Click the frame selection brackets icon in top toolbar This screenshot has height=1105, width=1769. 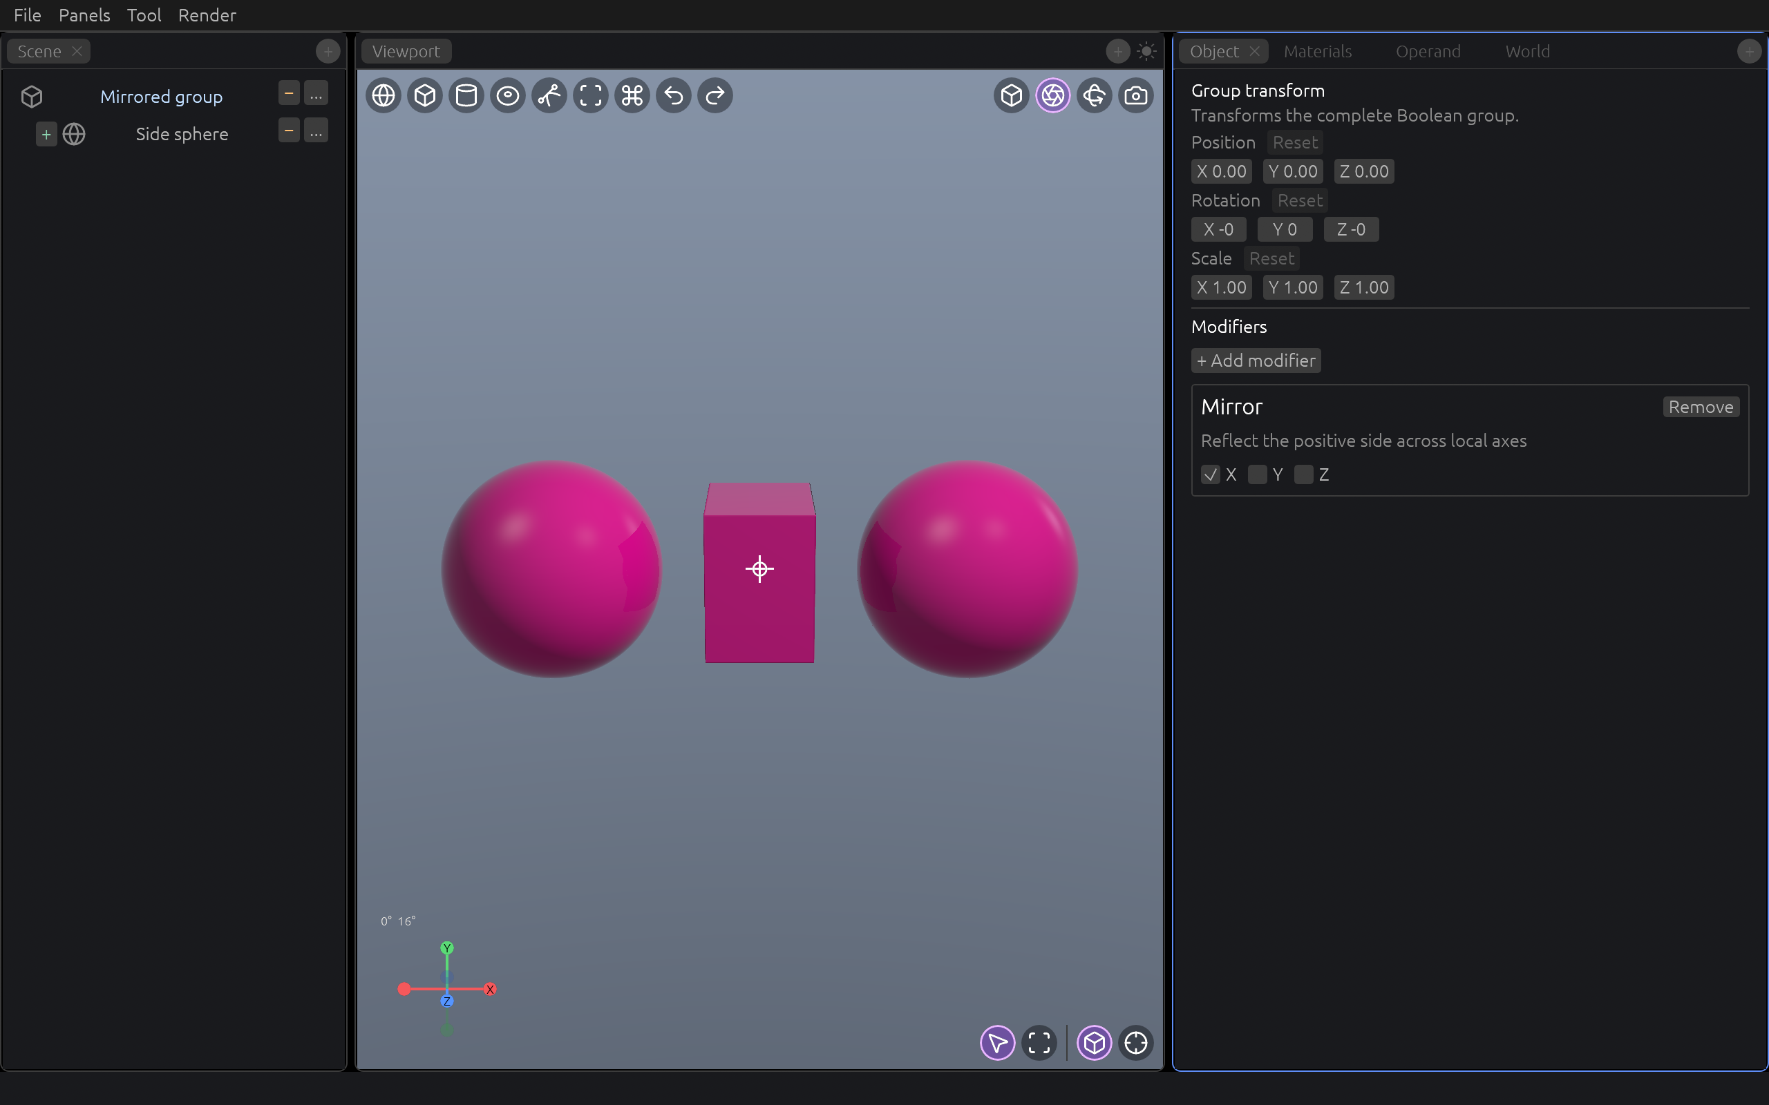pyautogui.click(x=591, y=96)
